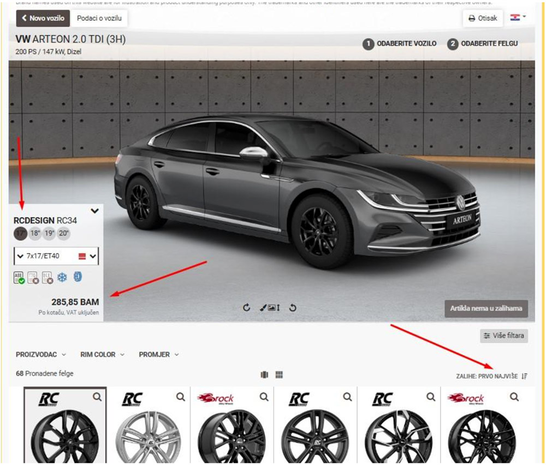Click the brush and background image icon

[x=270, y=308]
